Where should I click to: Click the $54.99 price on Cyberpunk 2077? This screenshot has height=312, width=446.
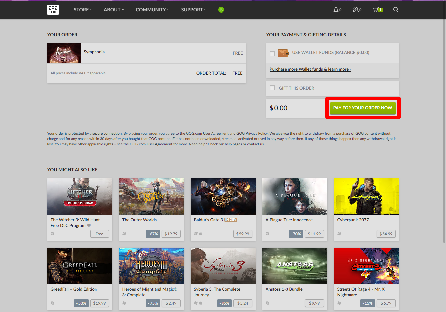(386, 234)
